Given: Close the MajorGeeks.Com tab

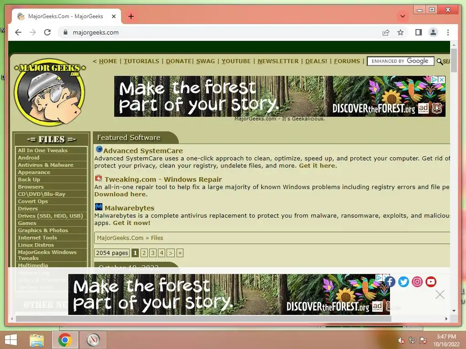Looking at the screenshot, I should pos(113,16).
